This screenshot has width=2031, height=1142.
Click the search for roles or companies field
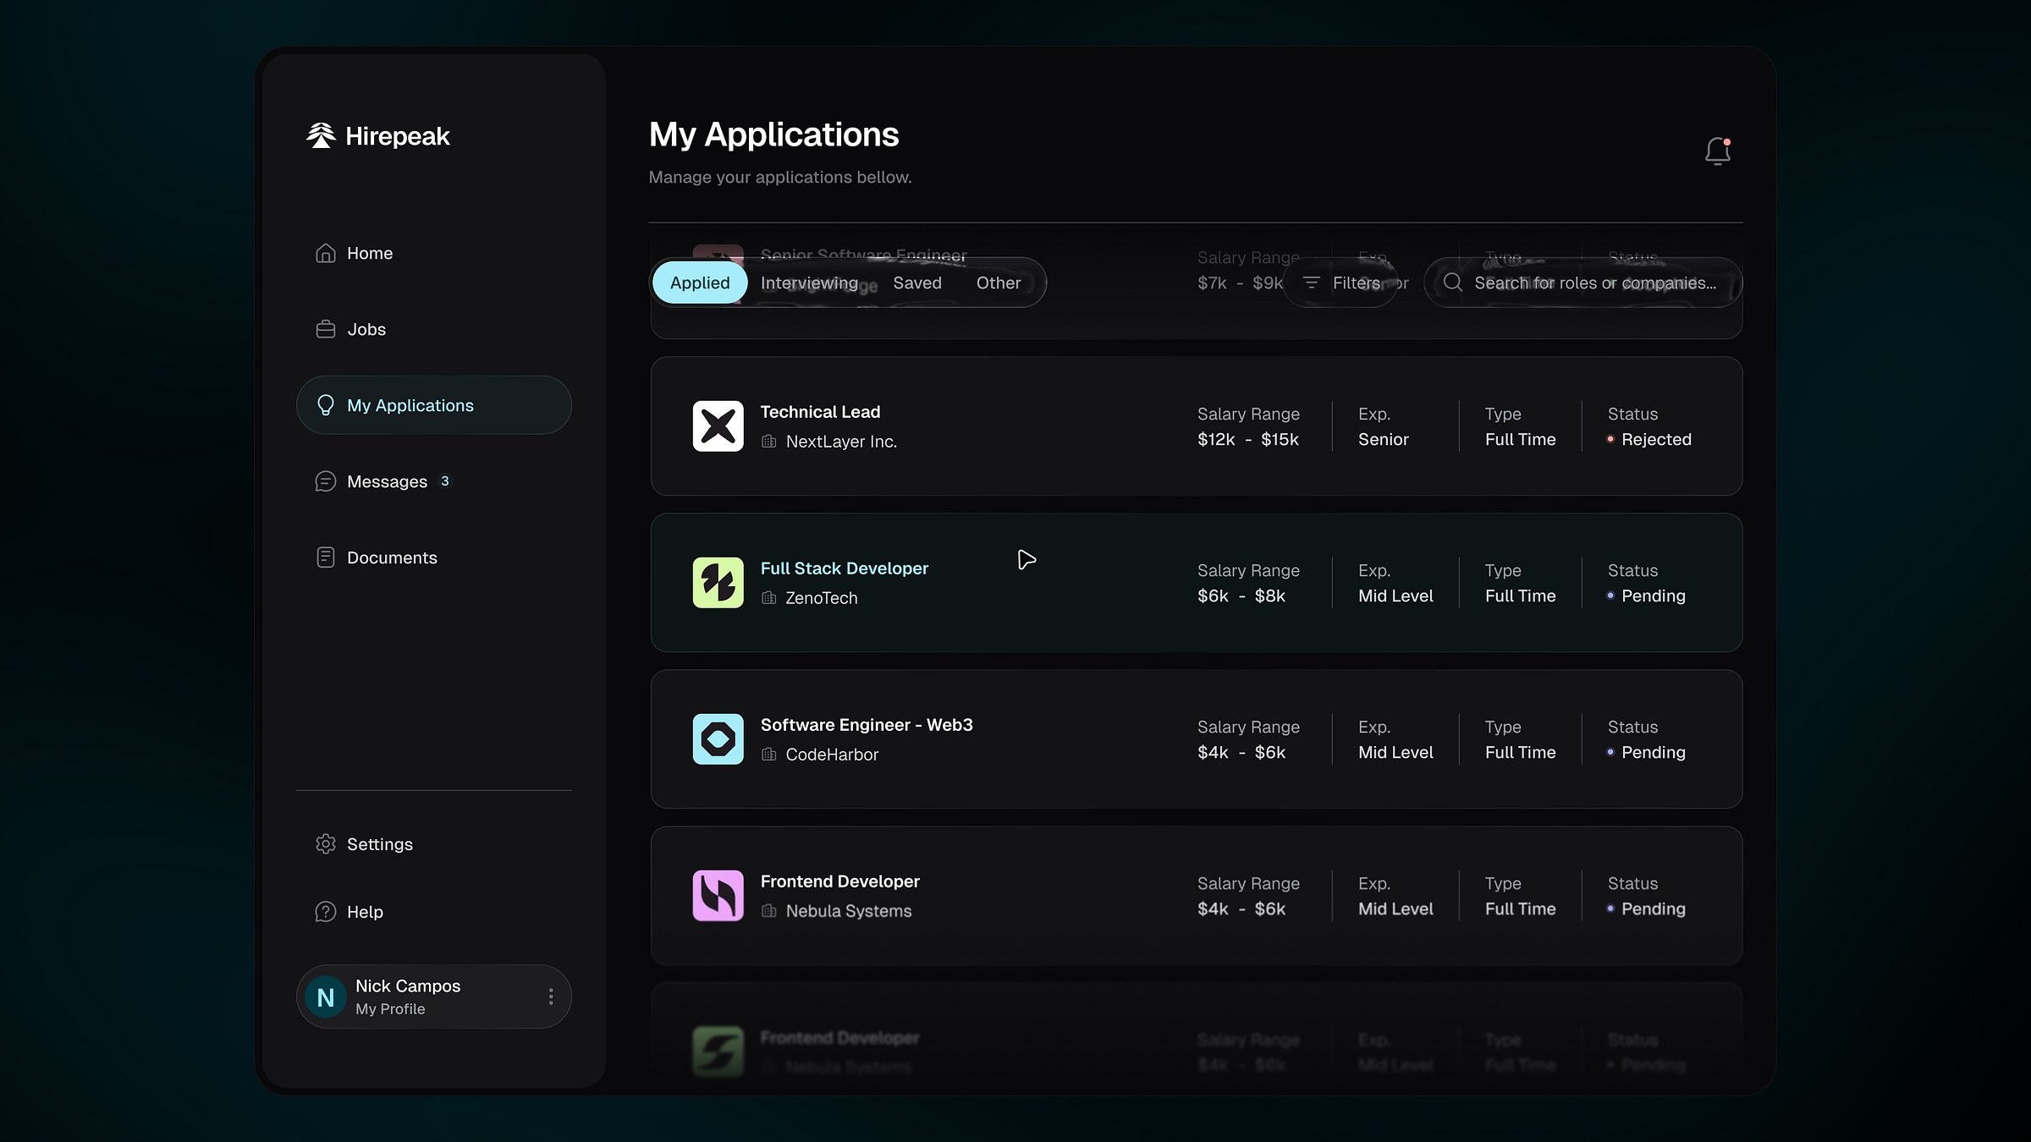point(1582,283)
